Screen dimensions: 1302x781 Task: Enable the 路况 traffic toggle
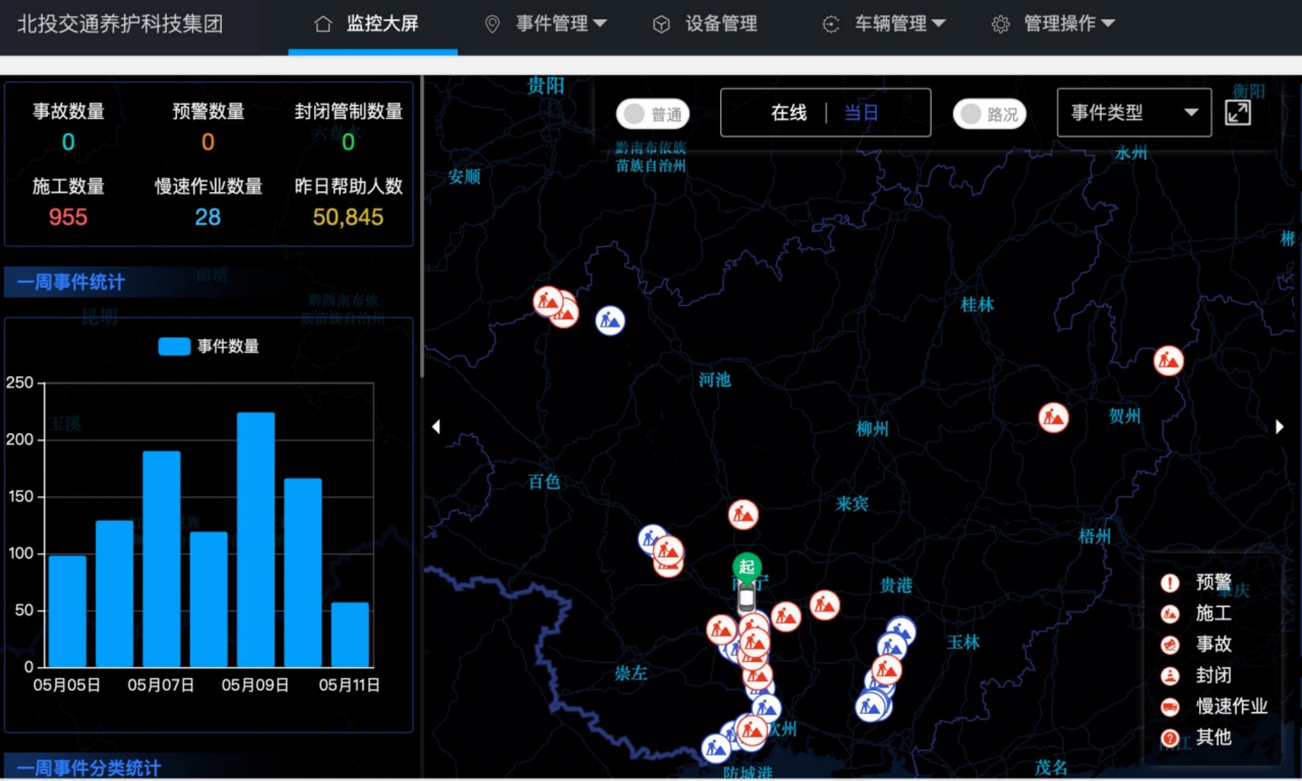click(x=989, y=114)
